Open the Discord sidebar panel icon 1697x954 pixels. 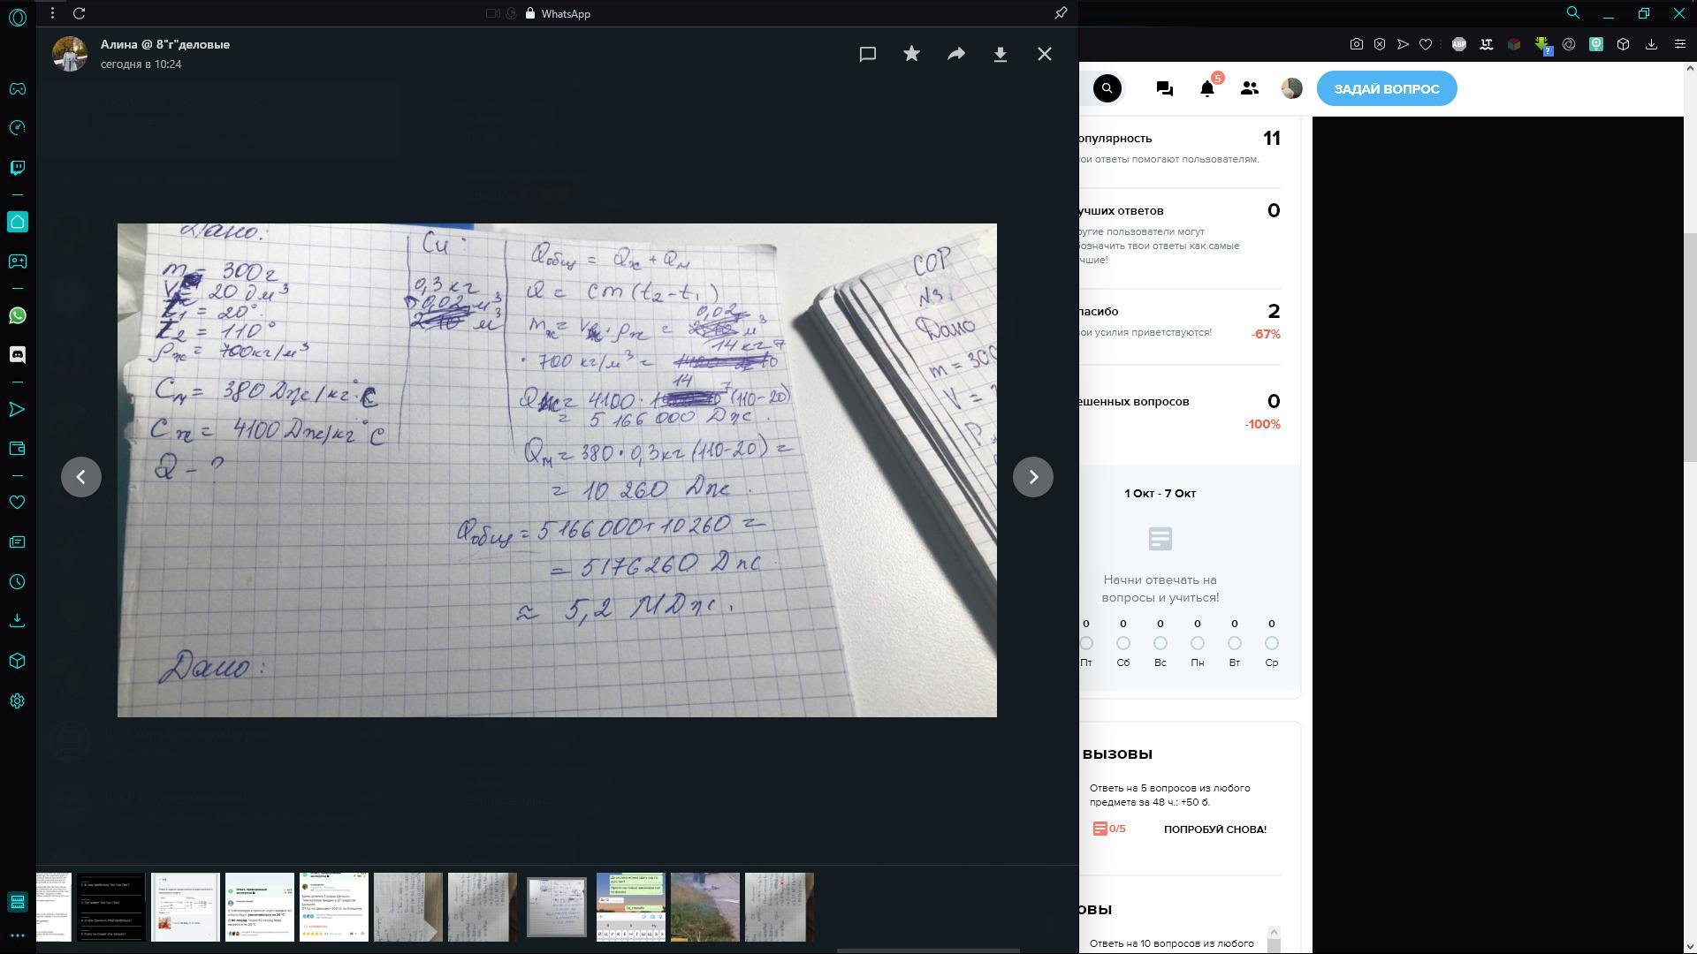[17, 354]
